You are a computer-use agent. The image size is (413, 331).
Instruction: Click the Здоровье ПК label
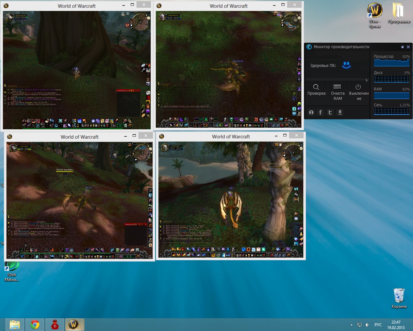point(323,66)
